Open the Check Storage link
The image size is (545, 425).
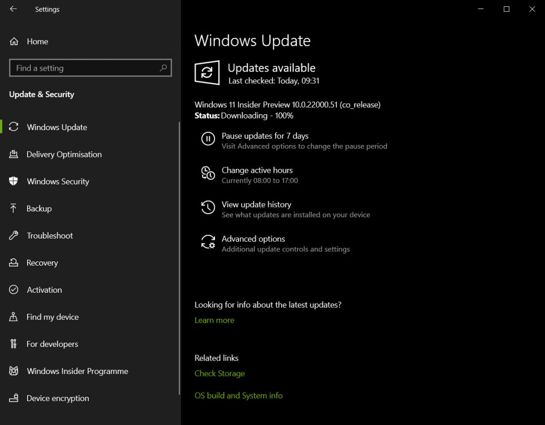[219, 373]
